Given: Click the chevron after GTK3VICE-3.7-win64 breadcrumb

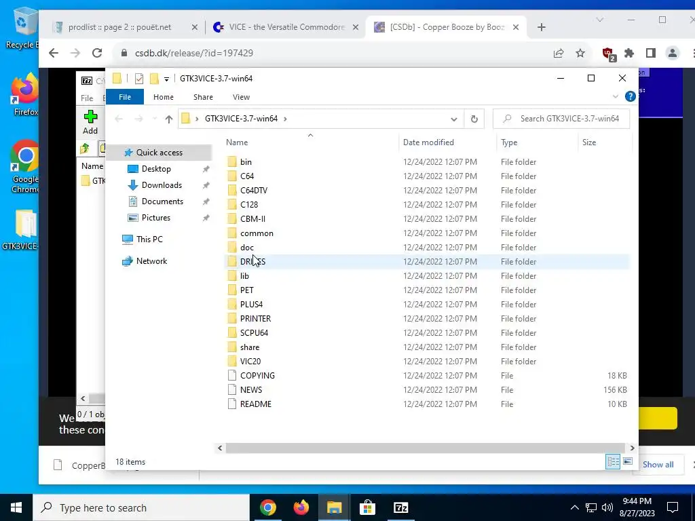Looking at the screenshot, I should pos(285,119).
